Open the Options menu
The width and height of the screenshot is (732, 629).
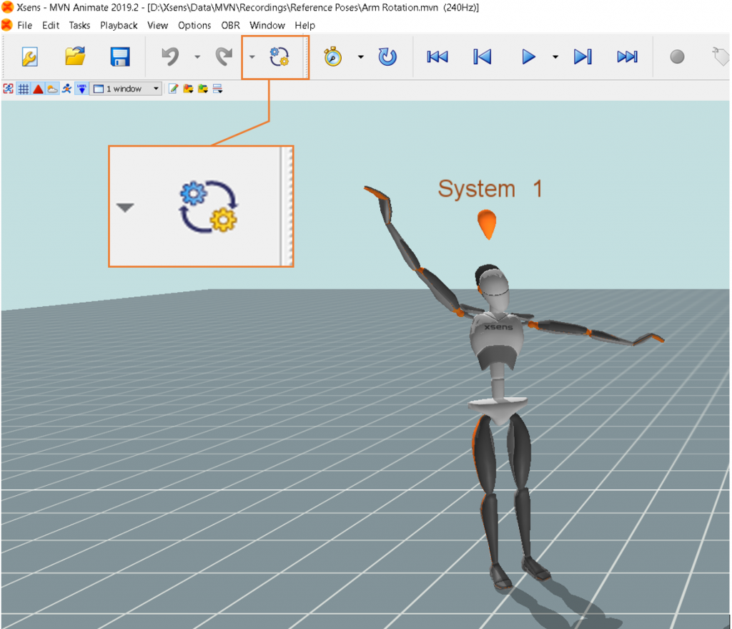coord(194,25)
